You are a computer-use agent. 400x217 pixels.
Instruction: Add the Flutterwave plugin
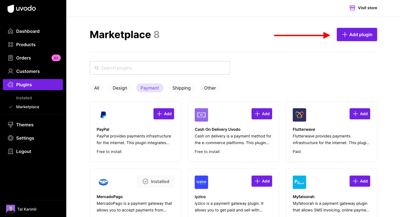pos(360,114)
